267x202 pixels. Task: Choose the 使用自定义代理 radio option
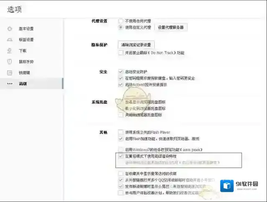tap(121, 27)
